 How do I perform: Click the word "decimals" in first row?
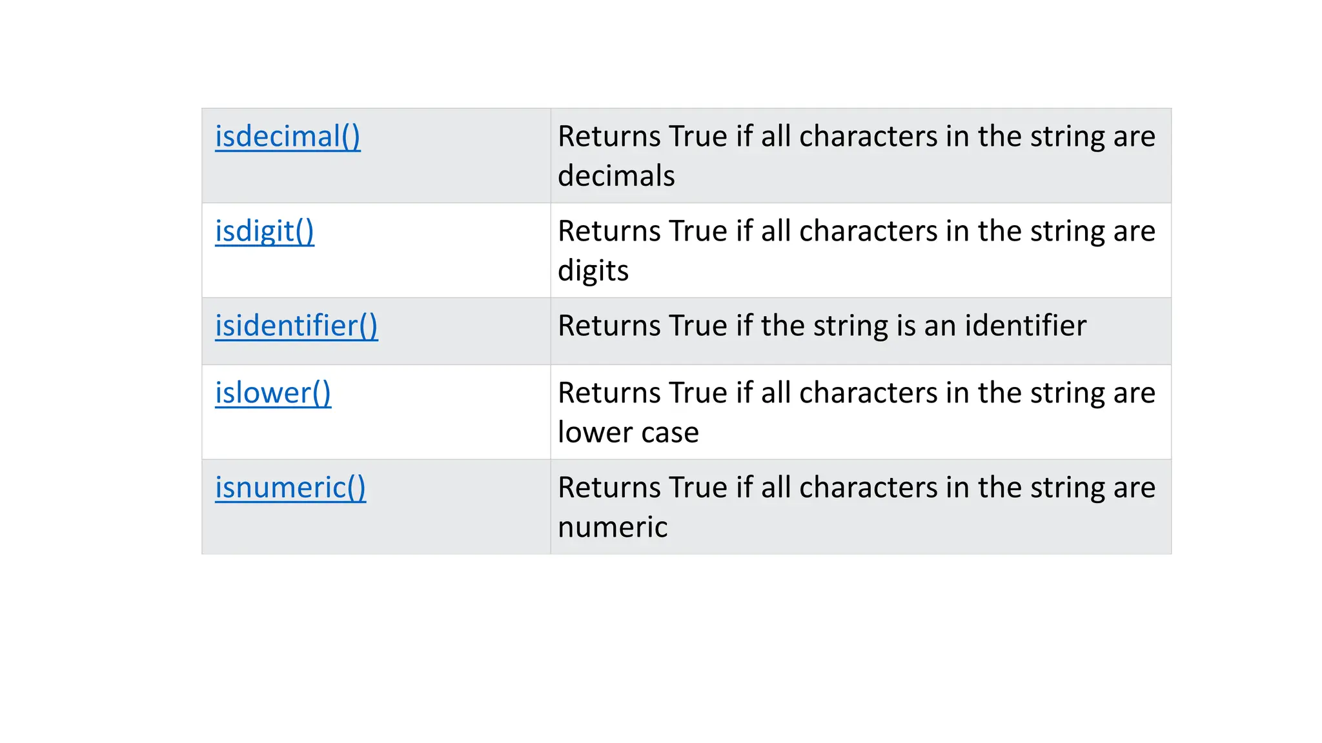616,176
